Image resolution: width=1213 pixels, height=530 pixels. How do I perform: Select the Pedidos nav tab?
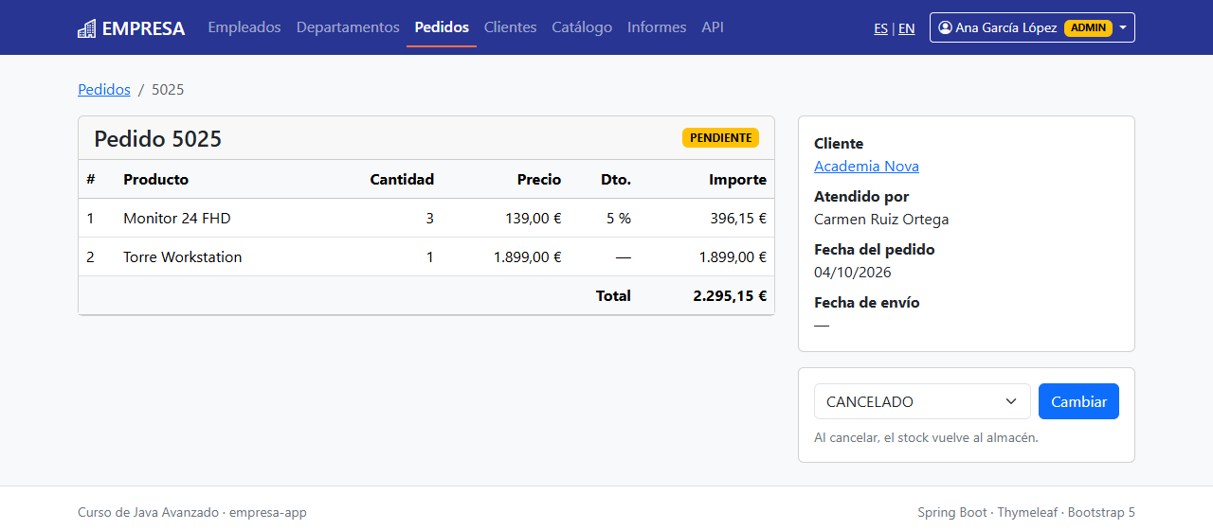point(442,27)
